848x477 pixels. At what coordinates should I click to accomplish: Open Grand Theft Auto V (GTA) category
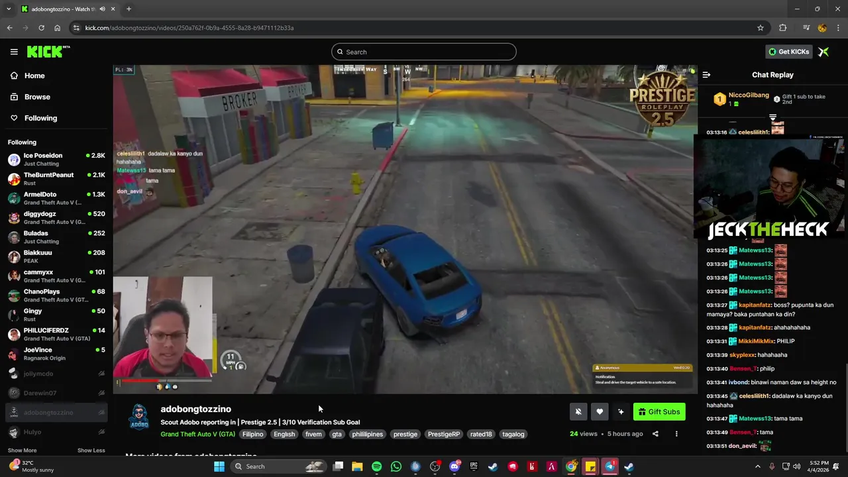(x=197, y=434)
